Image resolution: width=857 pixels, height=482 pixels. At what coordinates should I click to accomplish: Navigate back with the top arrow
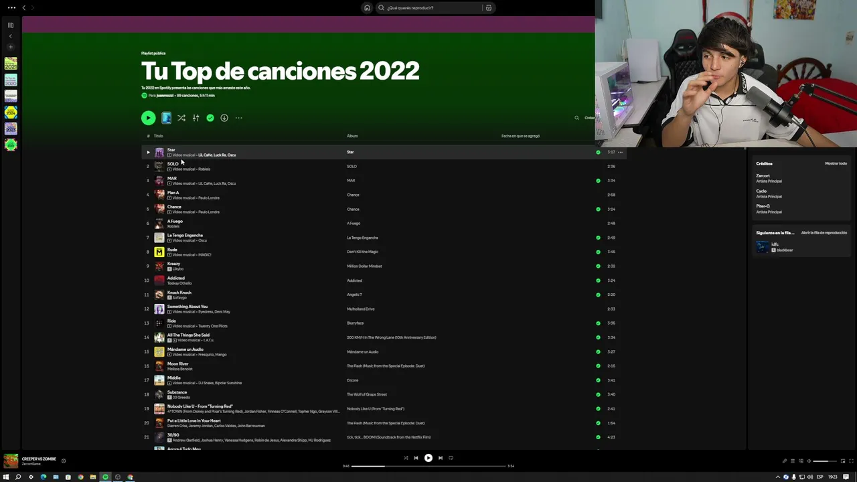point(24,8)
